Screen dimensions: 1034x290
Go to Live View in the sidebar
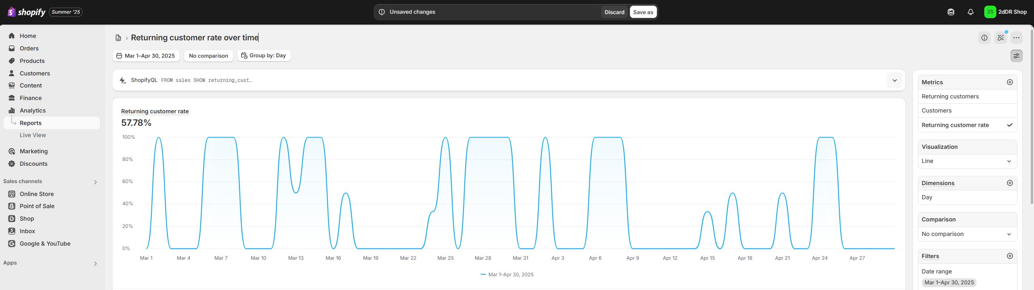(x=33, y=135)
